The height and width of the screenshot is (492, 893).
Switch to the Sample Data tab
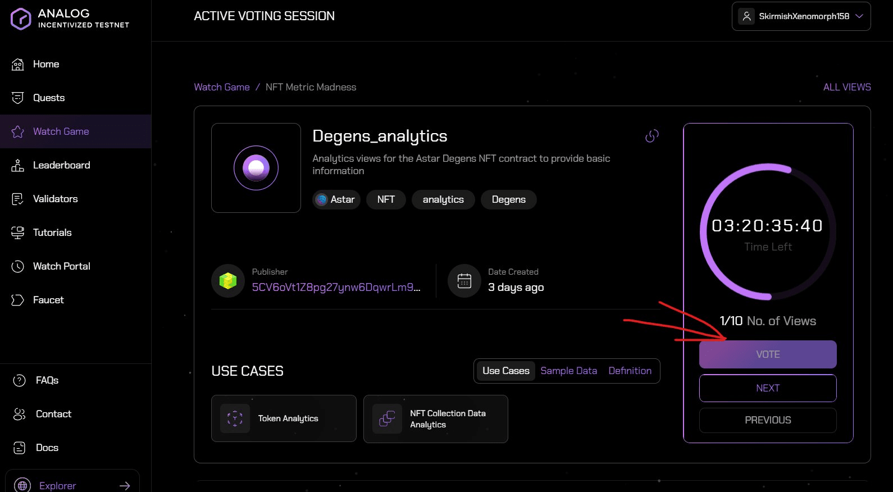tap(568, 371)
